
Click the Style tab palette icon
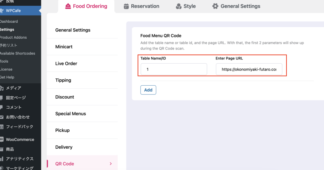[178, 6]
